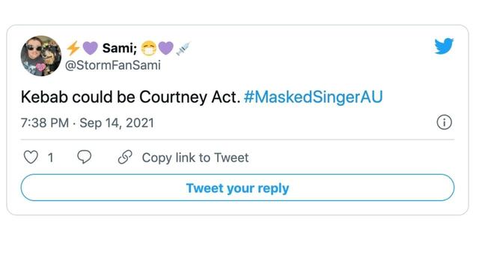479x269 pixels.
Task: Click the display name Sami;
Action: coord(120,48)
